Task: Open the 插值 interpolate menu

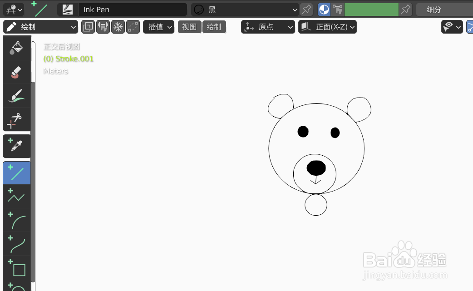Action: coord(158,27)
